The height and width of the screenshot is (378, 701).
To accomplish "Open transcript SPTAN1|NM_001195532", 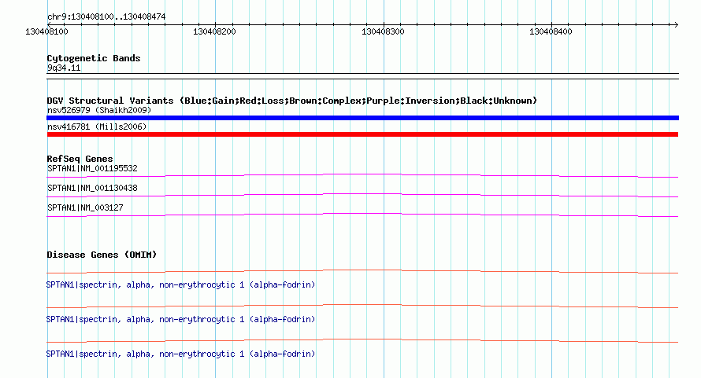I will pyautogui.click(x=92, y=169).
